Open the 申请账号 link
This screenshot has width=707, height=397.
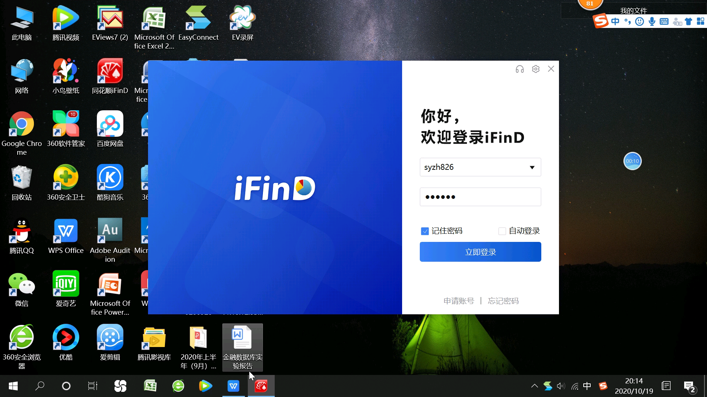click(x=458, y=301)
